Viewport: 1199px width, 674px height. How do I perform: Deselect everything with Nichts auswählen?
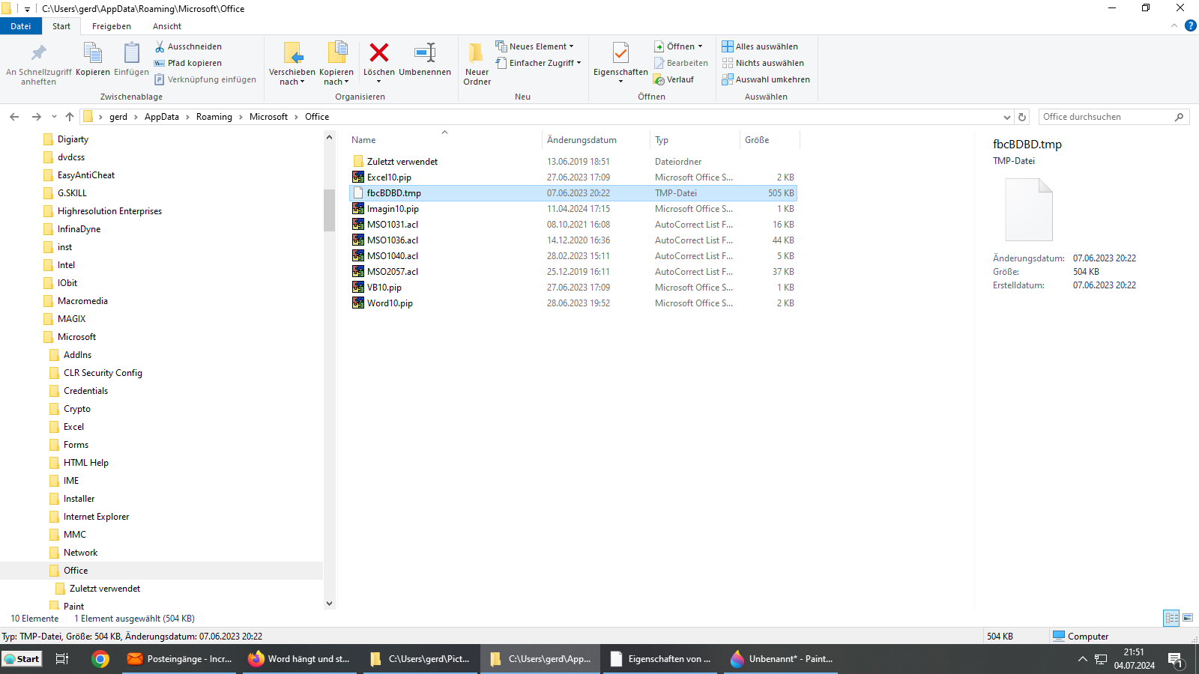click(763, 63)
